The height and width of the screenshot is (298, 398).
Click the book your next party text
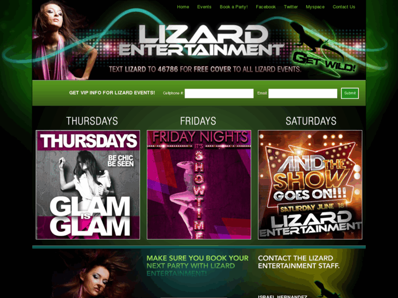point(198,266)
